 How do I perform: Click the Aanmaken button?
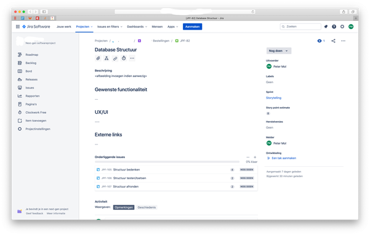coord(192,26)
